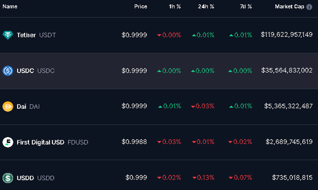
Task: Sort by 24h % change column
Action: (206, 6)
